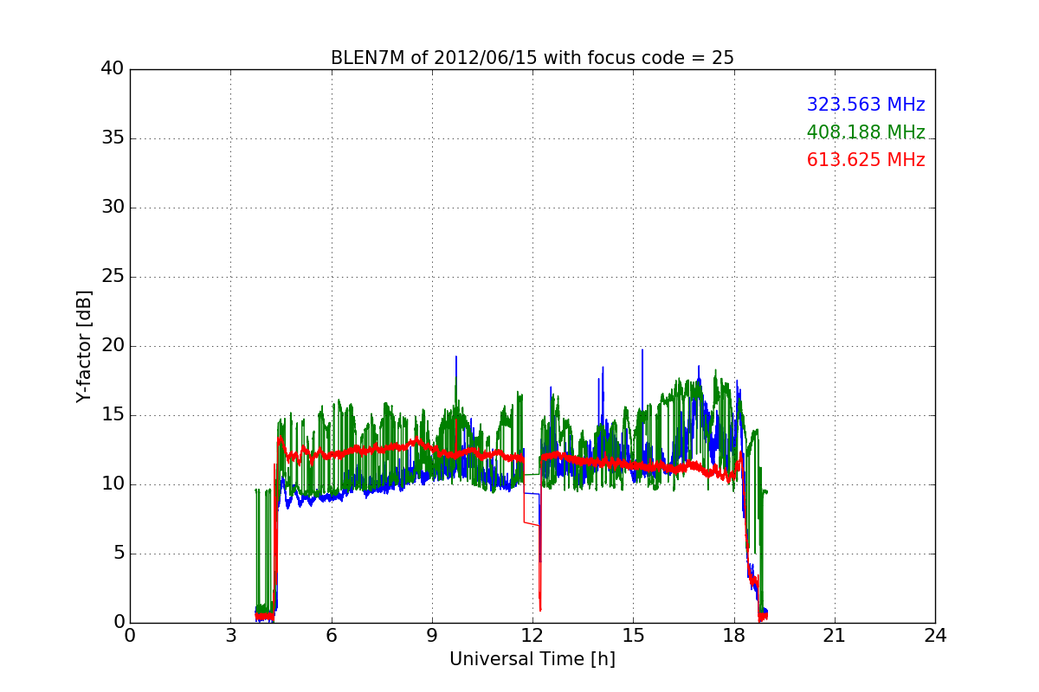Click the x-axis tick label 15

pyautogui.click(x=633, y=636)
